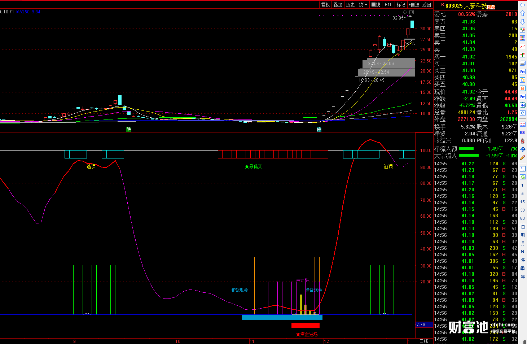
Task: Toggle side panel icon at chart top-right
Action: click(x=411, y=12)
